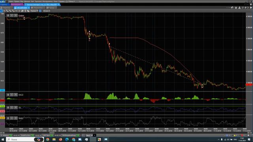
Task: Click the last icon in top-right toolbar
Action: 251,8
